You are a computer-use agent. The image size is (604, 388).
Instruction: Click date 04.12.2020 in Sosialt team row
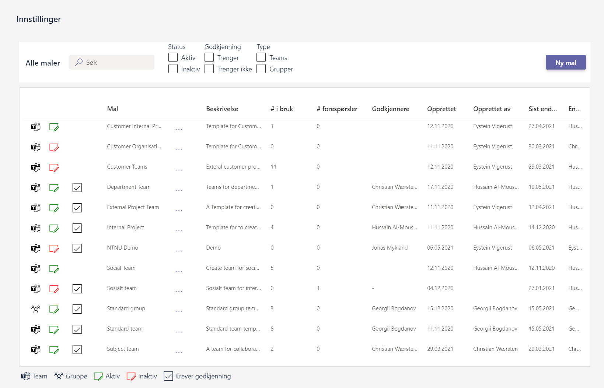tap(440, 288)
